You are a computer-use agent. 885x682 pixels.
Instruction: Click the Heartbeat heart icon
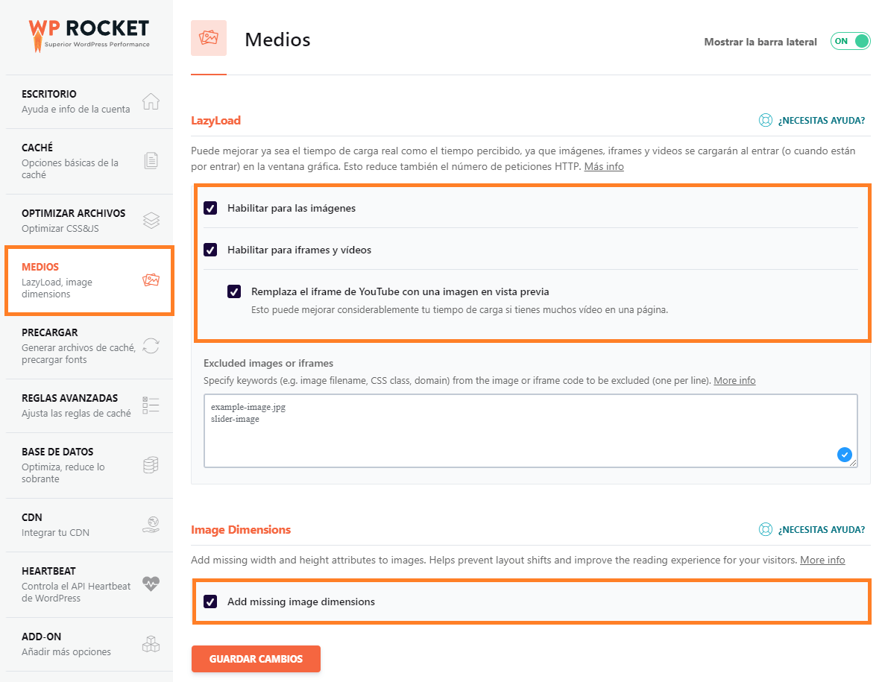pos(151,584)
